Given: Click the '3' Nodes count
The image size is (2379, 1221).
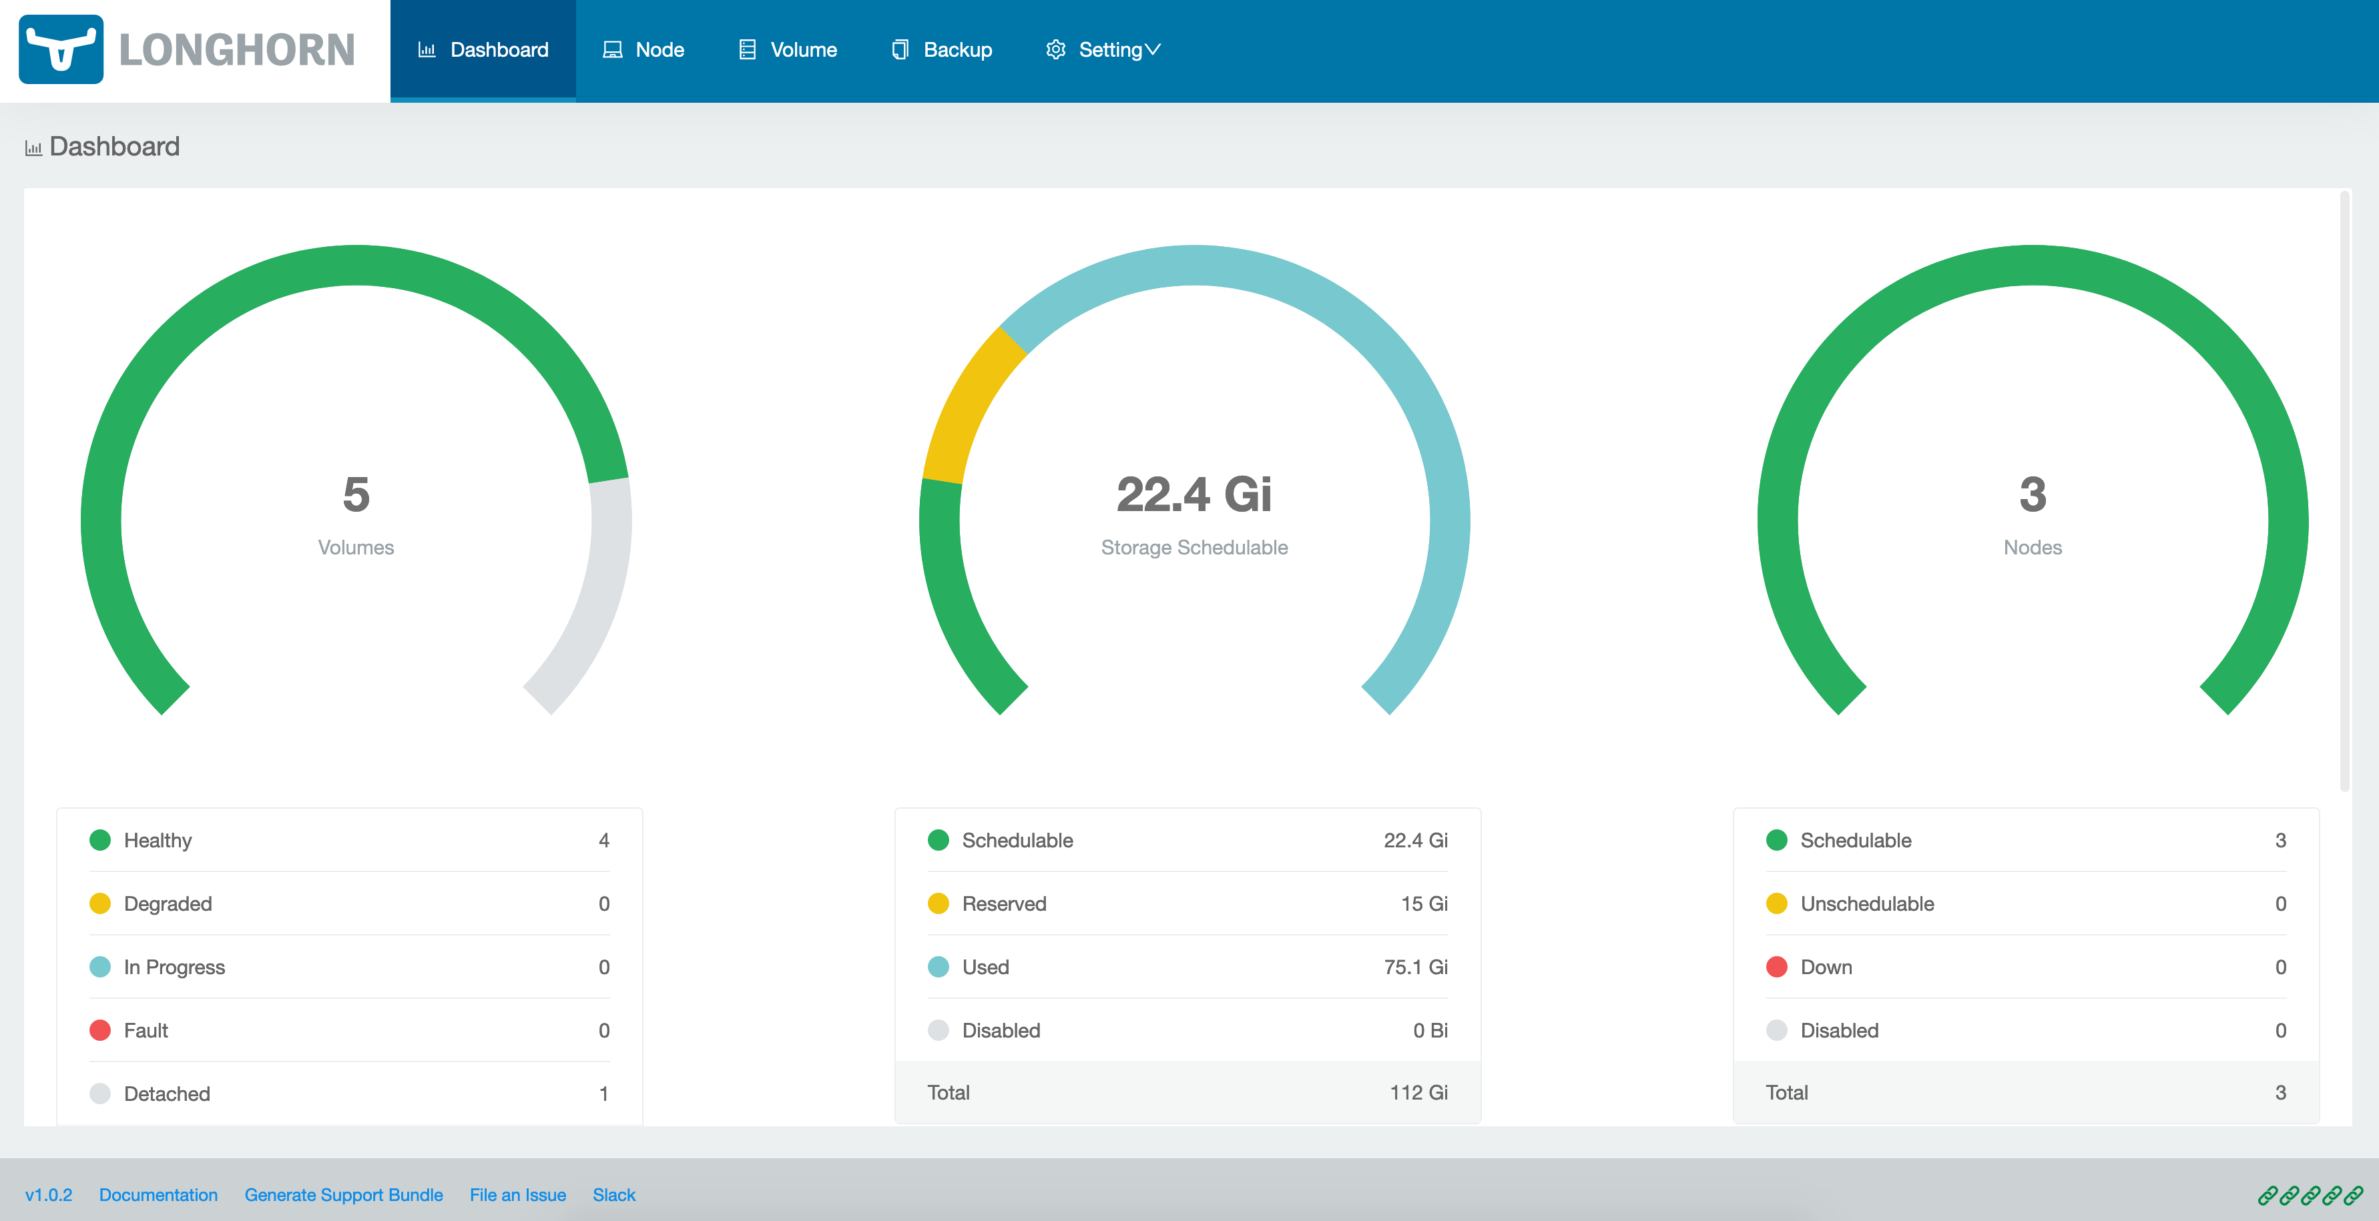Looking at the screenshot, I should (x=2033, y=494).
